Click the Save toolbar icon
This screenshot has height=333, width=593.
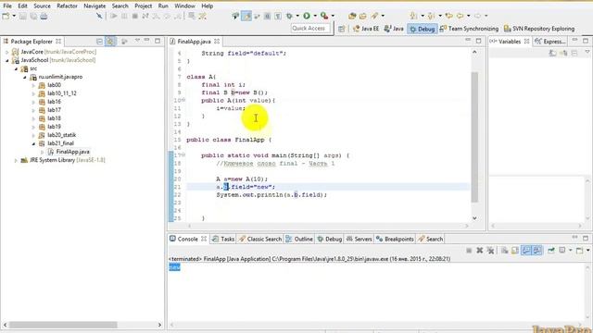click(22, 16)
